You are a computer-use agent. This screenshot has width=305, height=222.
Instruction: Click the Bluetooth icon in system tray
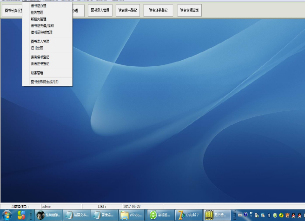click(x=269, y=215)
